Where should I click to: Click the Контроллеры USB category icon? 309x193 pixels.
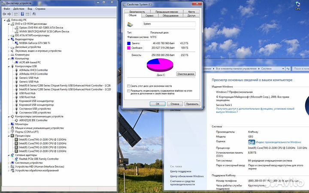tap(12, 66)
